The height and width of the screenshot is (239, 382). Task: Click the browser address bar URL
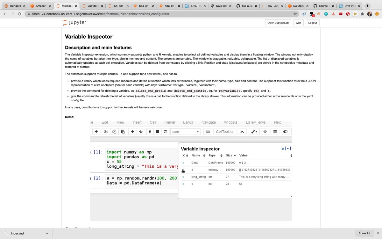pos(101,14)
